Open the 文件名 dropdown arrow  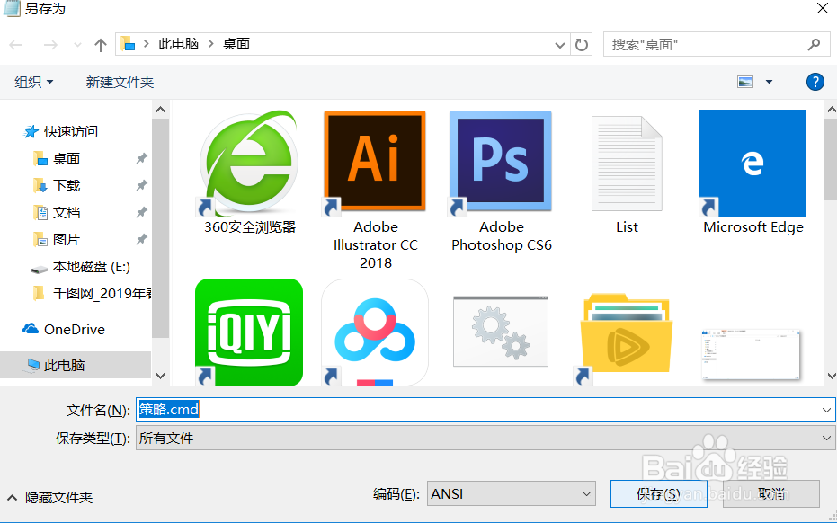[826, 410]
